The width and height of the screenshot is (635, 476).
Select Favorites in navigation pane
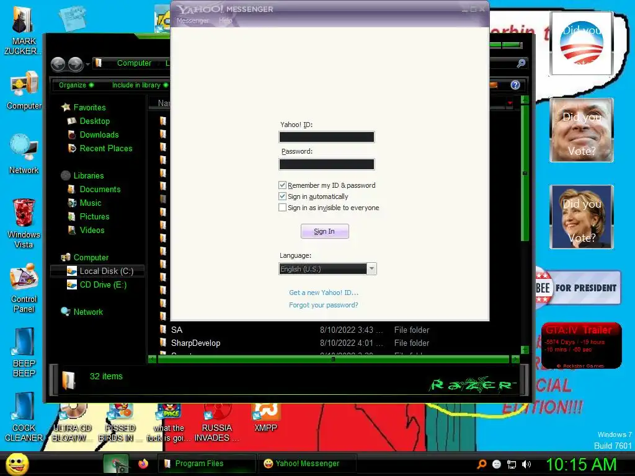[x=89, y=108]
